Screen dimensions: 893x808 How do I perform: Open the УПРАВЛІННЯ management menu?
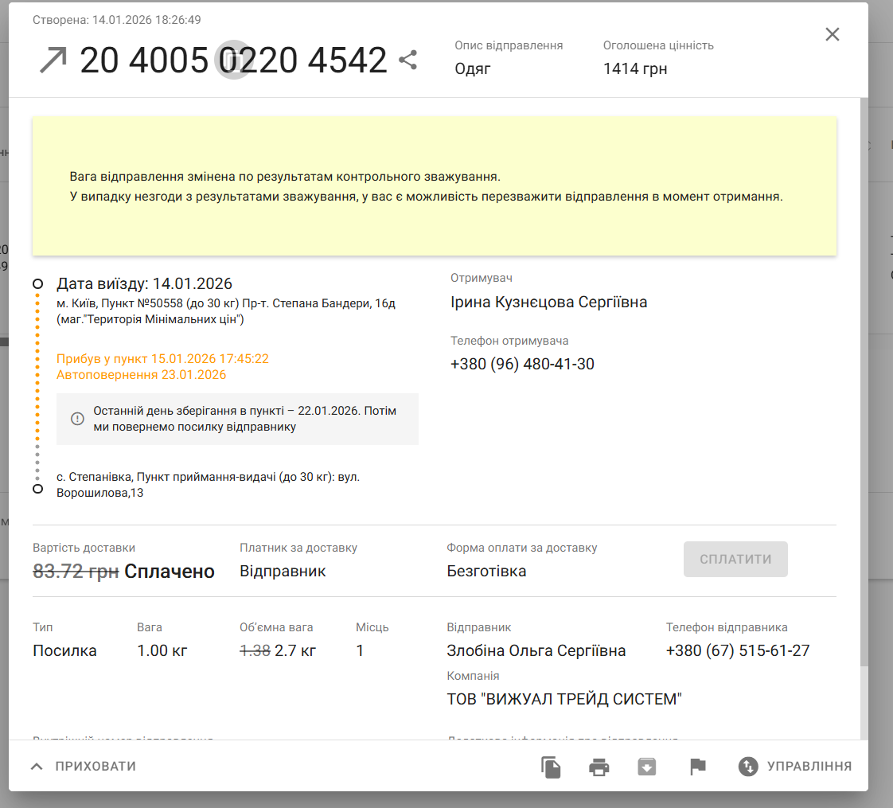(x=795, y=767)
